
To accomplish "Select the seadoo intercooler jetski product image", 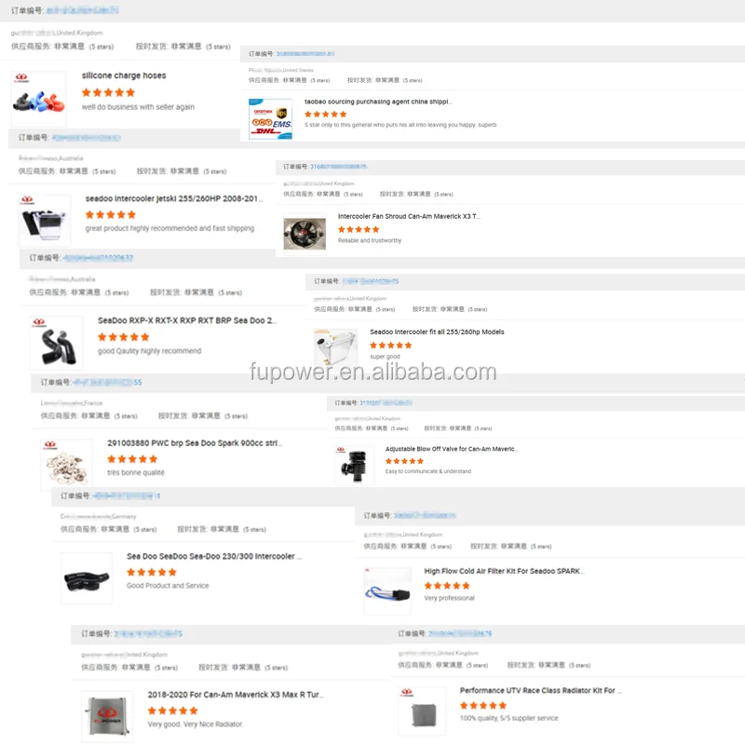I will pos(44,221).
